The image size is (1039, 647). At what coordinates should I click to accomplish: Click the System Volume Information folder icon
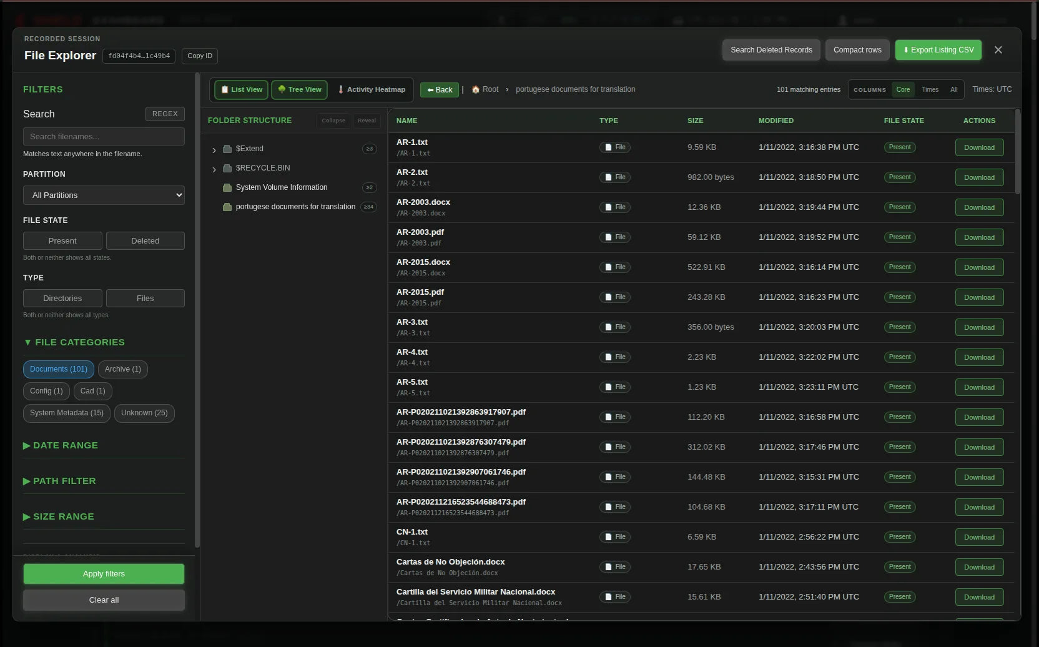227,187
